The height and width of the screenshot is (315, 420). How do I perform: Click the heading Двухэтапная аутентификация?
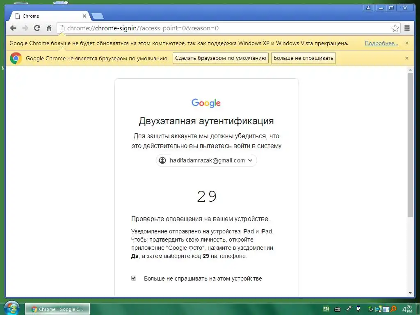point(206,121)
